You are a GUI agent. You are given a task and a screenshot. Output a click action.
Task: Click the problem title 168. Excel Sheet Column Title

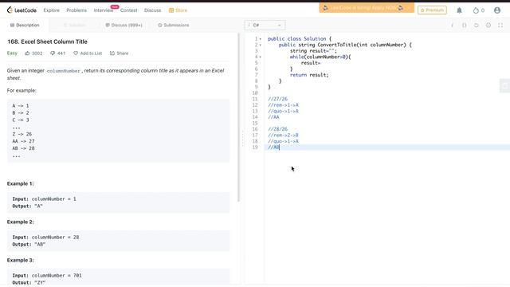pyautogui.click(x=47, y=41)
